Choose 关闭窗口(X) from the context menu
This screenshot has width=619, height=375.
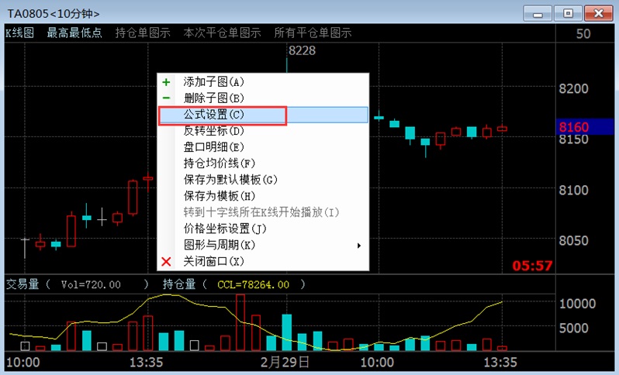tap(263, 261)
